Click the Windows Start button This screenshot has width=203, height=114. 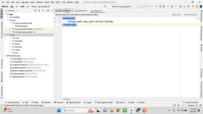click(x=59, y=111)
